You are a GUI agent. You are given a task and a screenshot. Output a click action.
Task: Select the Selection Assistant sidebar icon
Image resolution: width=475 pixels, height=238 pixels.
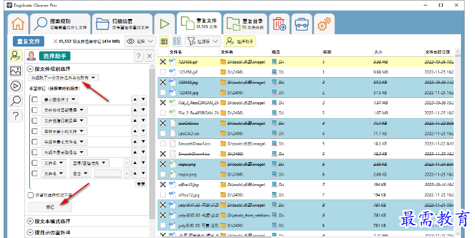15,56
